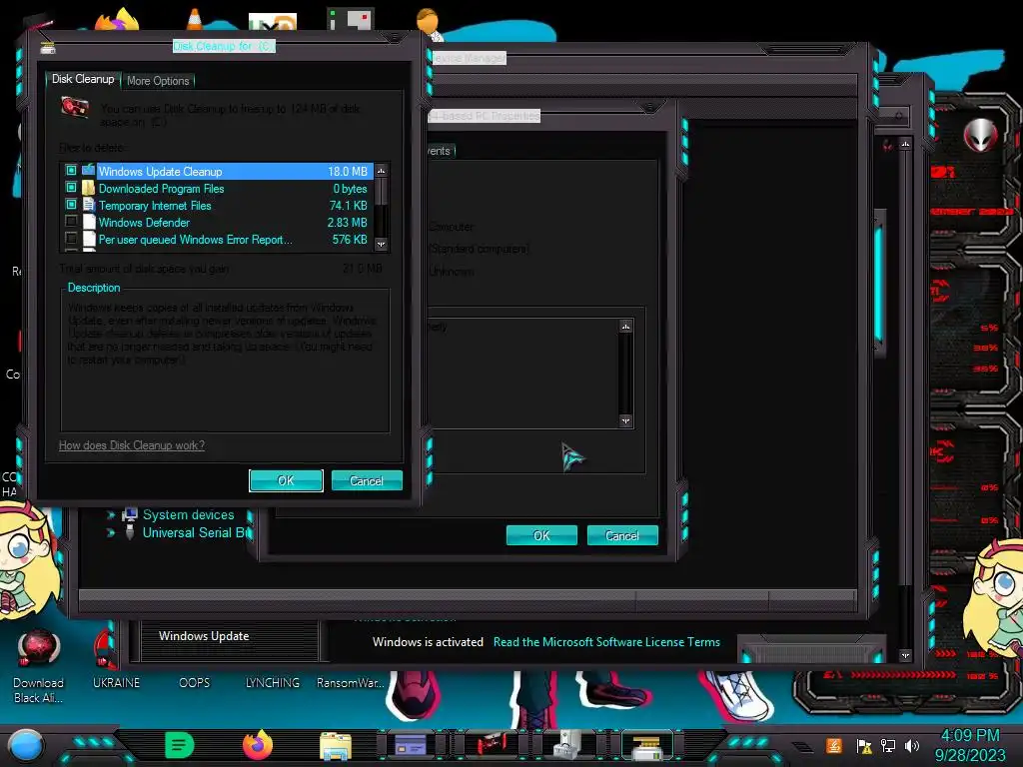Uncheck the Windows Update Cleanup checkbox
The width and height of the screenshot is (1023, 767).
(x=71, y=171)
